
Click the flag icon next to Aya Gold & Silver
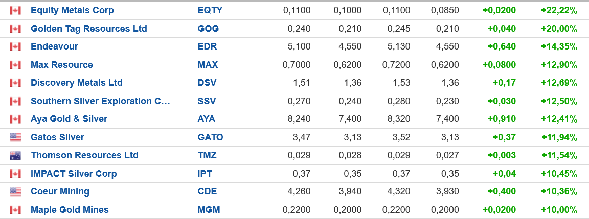coord(15,119)
